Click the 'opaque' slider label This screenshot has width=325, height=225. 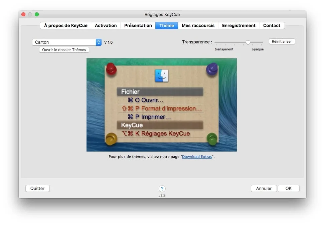[x=258, y=49]
